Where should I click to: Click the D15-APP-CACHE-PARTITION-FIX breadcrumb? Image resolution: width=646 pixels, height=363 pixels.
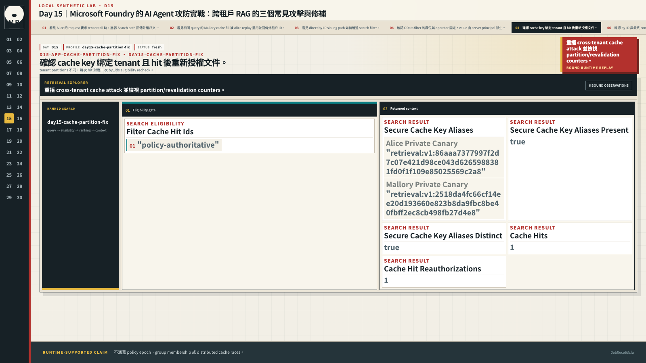click(x=80, y=55)
